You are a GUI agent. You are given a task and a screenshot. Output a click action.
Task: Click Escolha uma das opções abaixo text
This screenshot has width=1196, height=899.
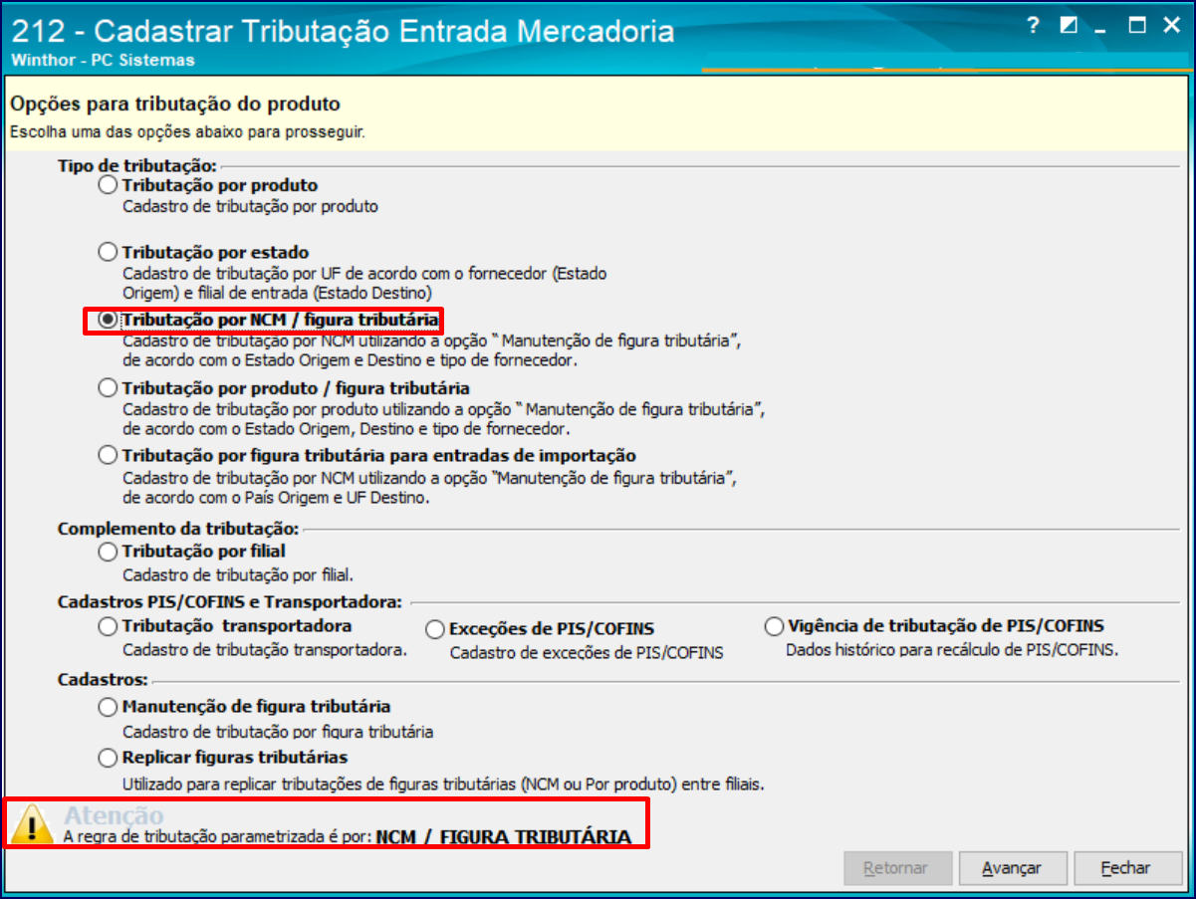click(187, 131)
